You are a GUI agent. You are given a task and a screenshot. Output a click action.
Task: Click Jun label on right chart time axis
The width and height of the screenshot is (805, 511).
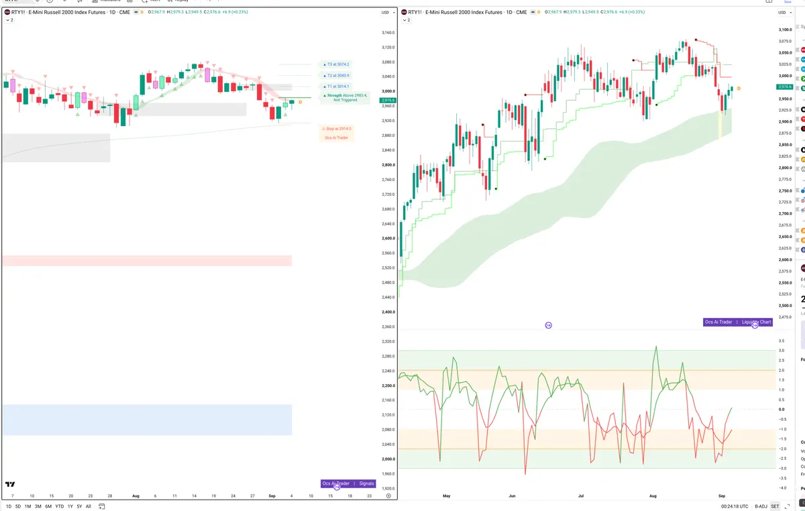click(x=512, y=496)
